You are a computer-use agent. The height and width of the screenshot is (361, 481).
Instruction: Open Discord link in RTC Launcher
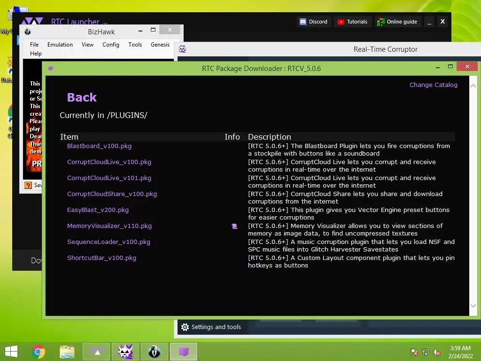313,22
